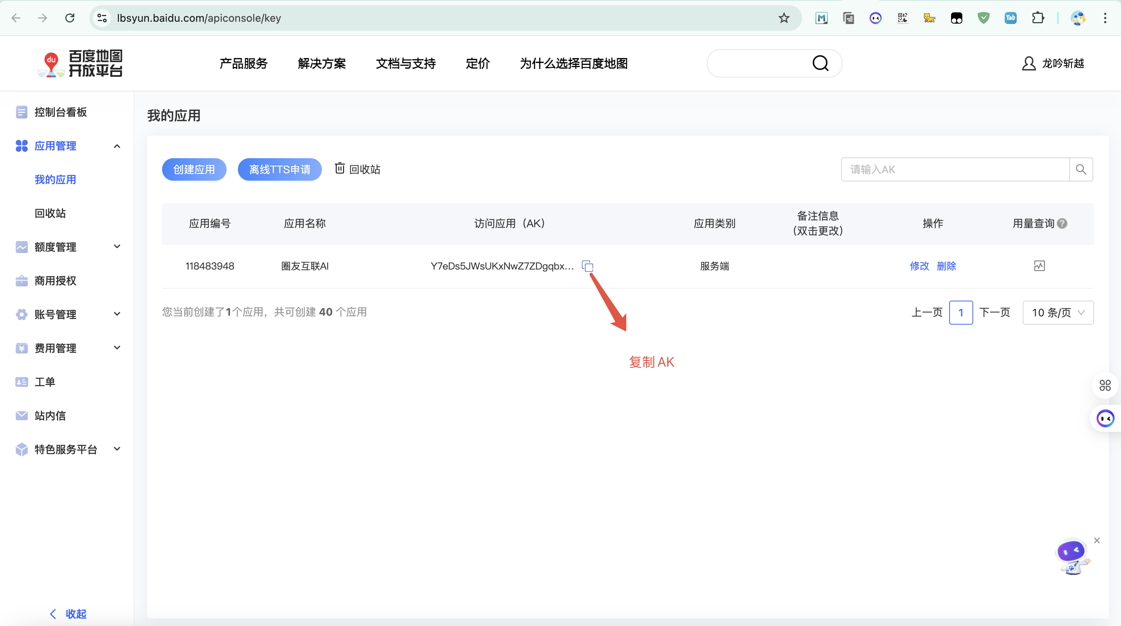Expand the 特色服务平台 sidebar section
The width and height of the screenshot is (1121, 626).
pyautogui.click(x=117, y=449)
